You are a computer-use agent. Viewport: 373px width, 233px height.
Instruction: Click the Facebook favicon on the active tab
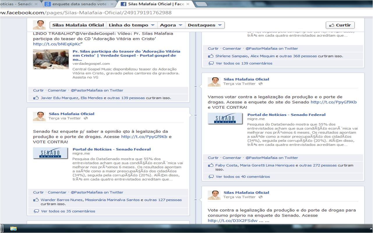123,4
